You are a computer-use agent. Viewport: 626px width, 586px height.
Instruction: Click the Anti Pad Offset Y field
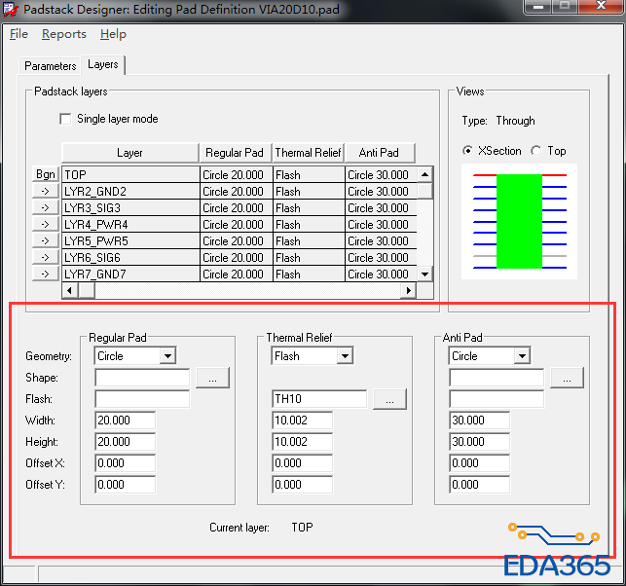(x=480, y=485)
